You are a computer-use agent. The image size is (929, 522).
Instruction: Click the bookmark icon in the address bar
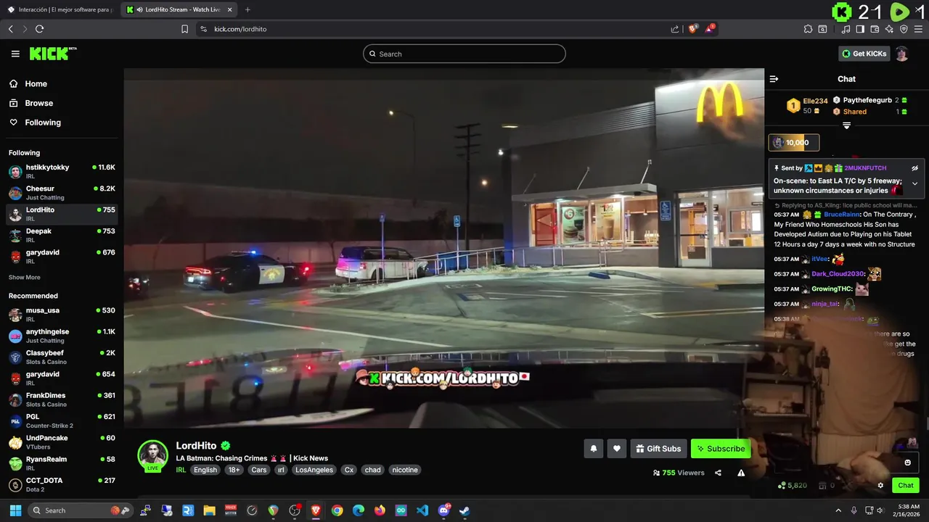point(184,29)
